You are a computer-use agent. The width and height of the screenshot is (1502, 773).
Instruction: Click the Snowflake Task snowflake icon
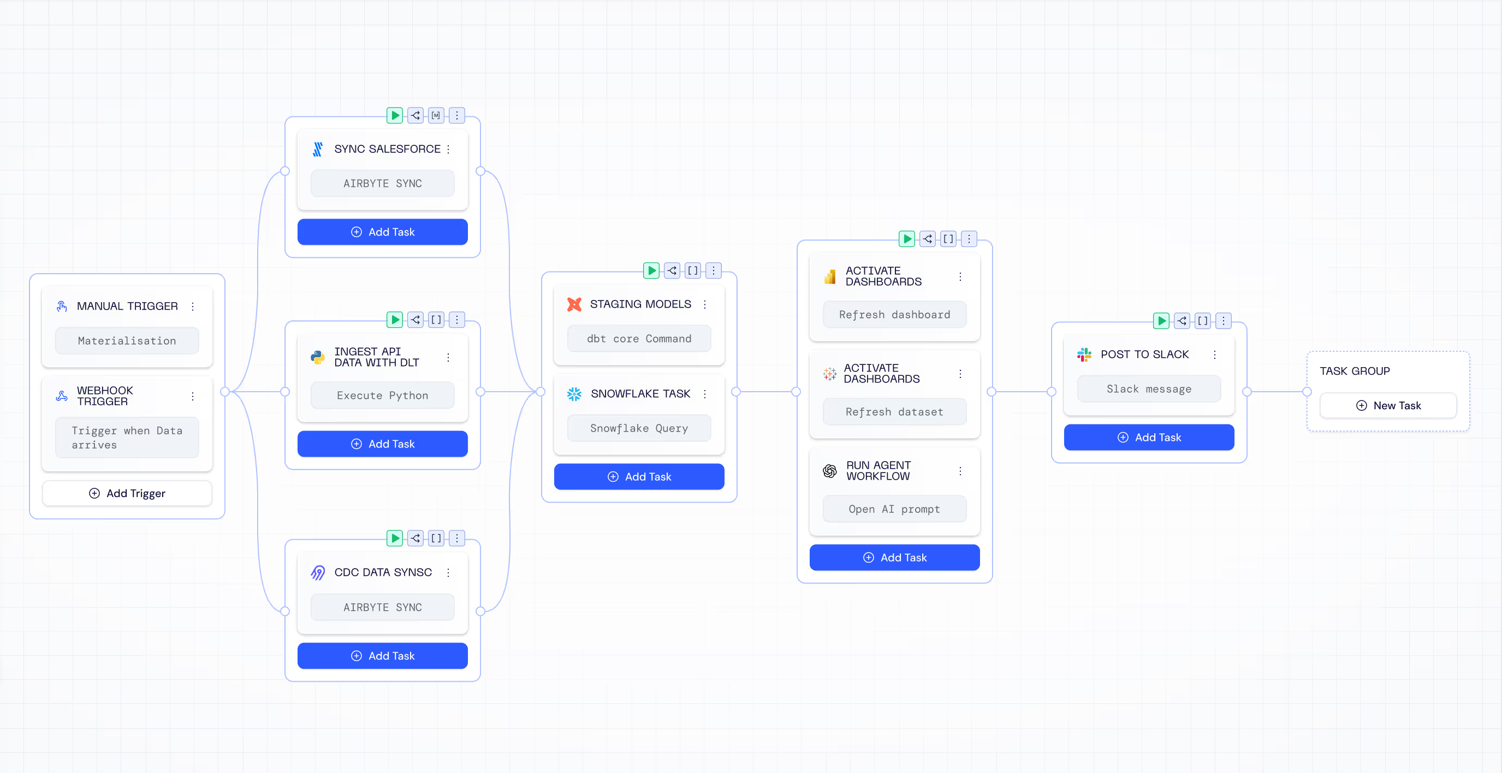click(574, 394)
